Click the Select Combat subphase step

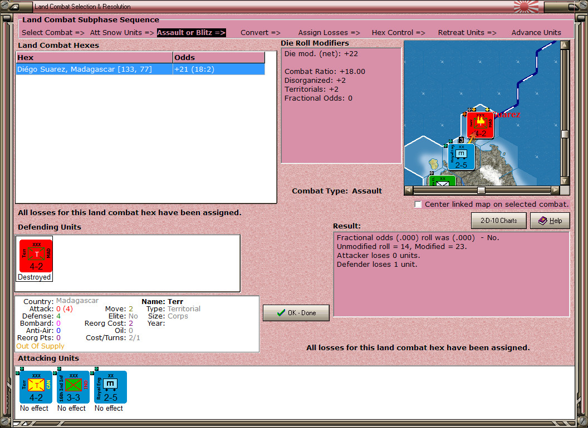[53, 33]
